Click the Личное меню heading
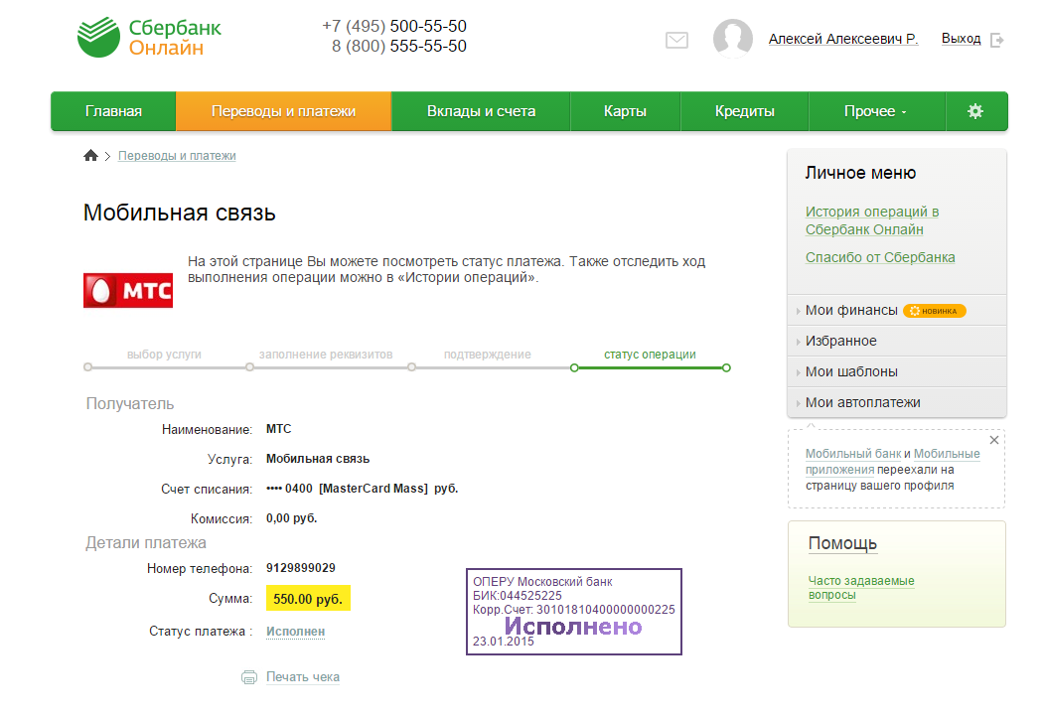 tap(860, 173)
